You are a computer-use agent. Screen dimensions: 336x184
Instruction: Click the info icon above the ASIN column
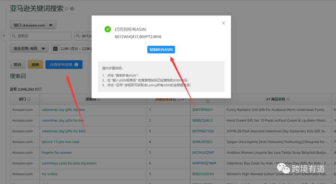208,101
